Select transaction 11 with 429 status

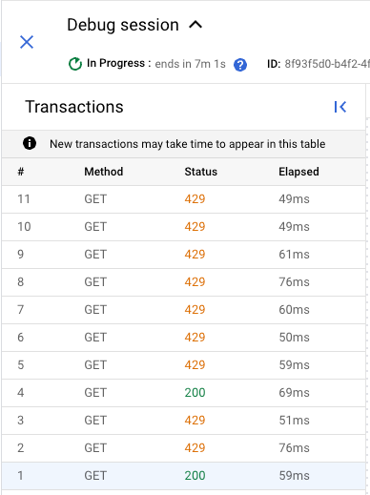[183, 199]
